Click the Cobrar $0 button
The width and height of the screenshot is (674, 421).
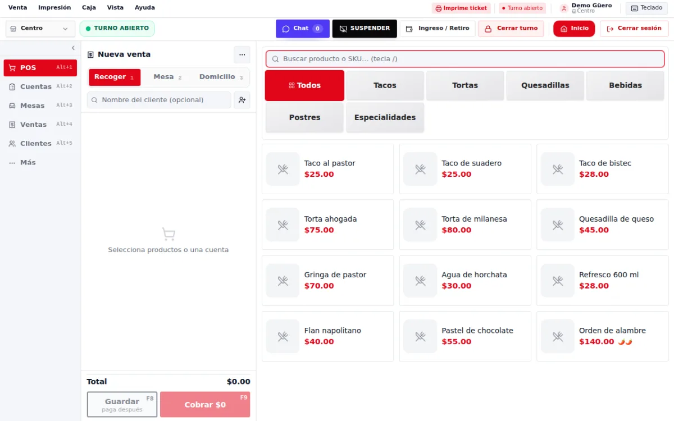(205, 405)
